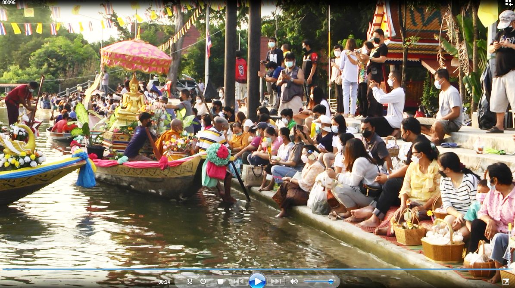Click the far left start of seek bar
The height and width of the screenshot is (288, 515).
point(3,269)
